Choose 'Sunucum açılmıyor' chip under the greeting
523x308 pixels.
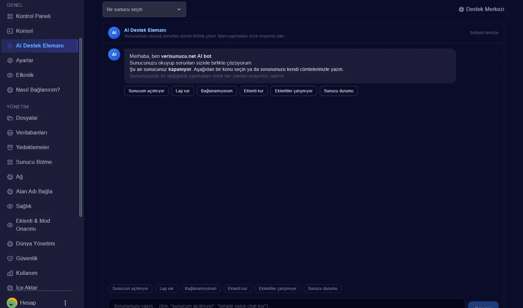tap(146, 91)
